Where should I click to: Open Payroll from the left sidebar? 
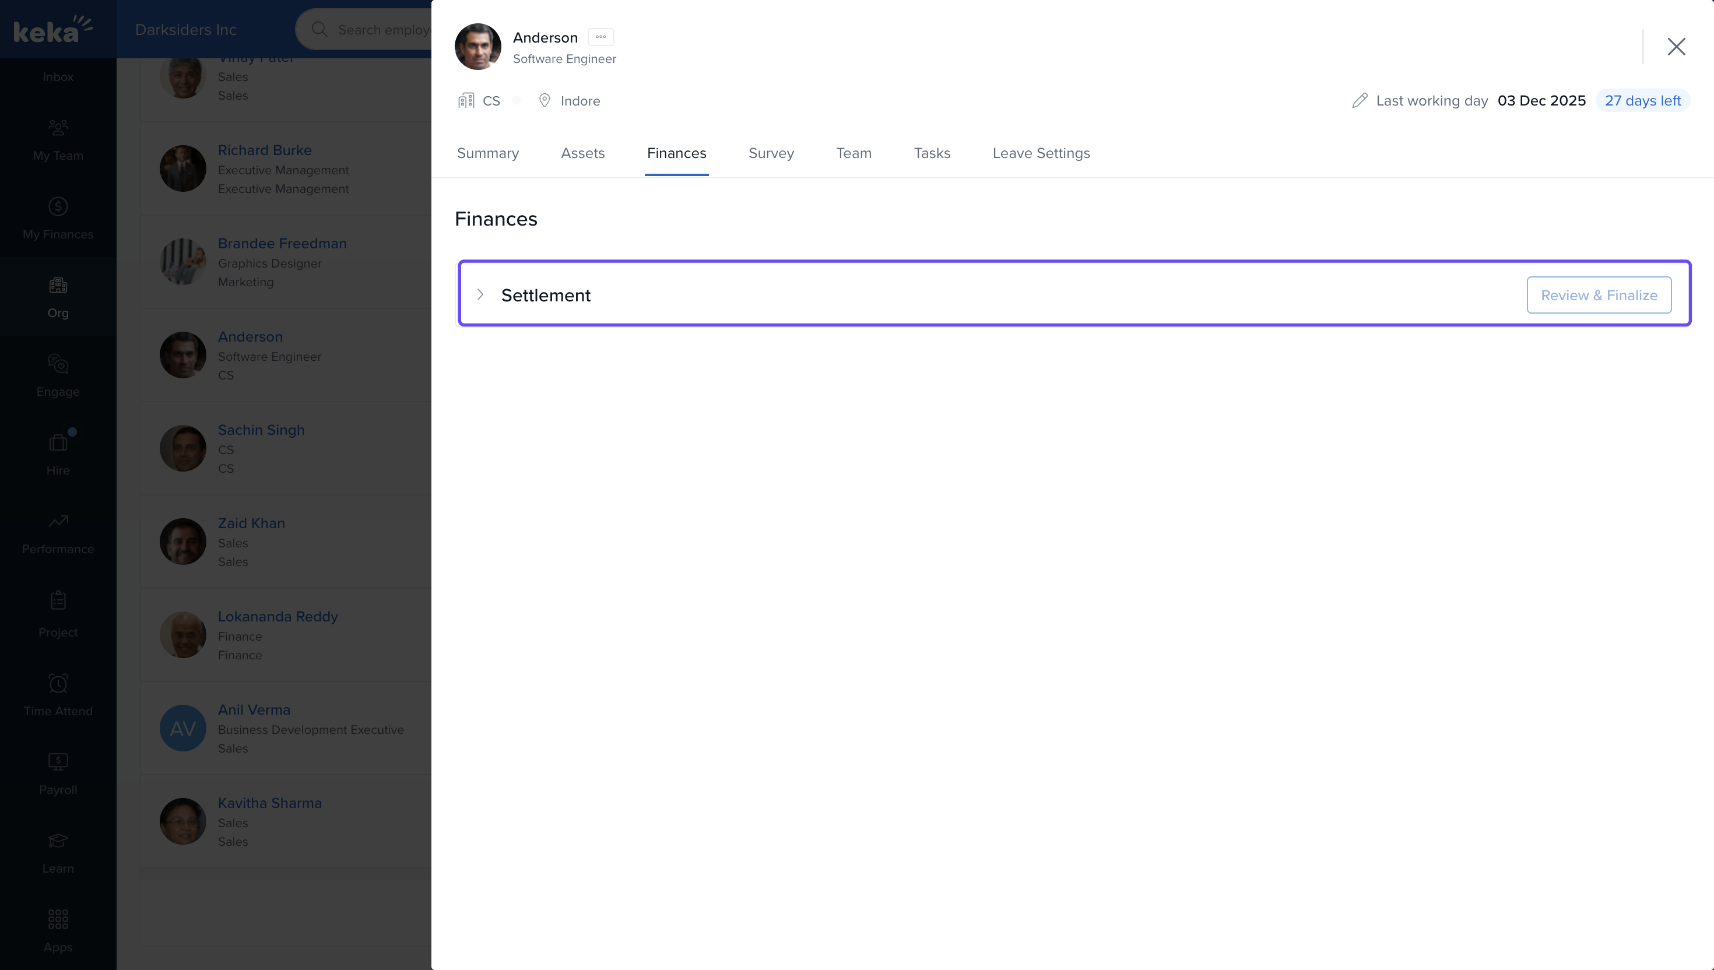click(58, 762)
